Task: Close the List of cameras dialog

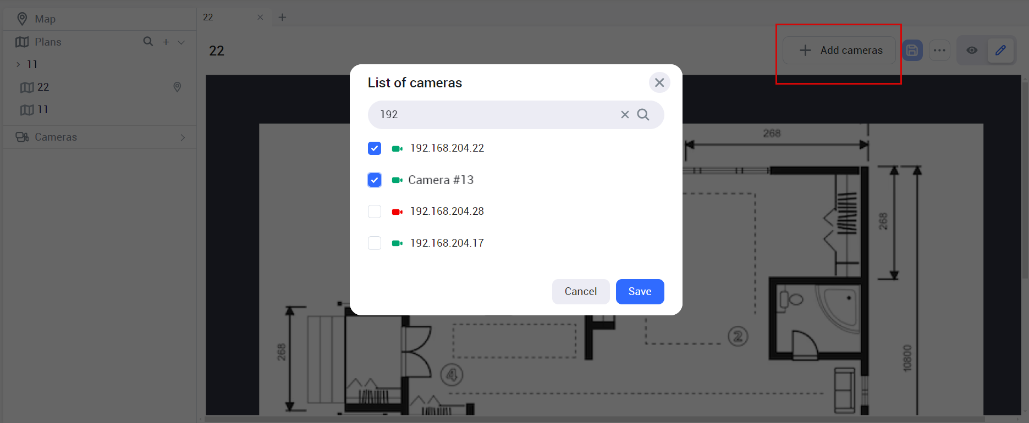Action: 659,83
